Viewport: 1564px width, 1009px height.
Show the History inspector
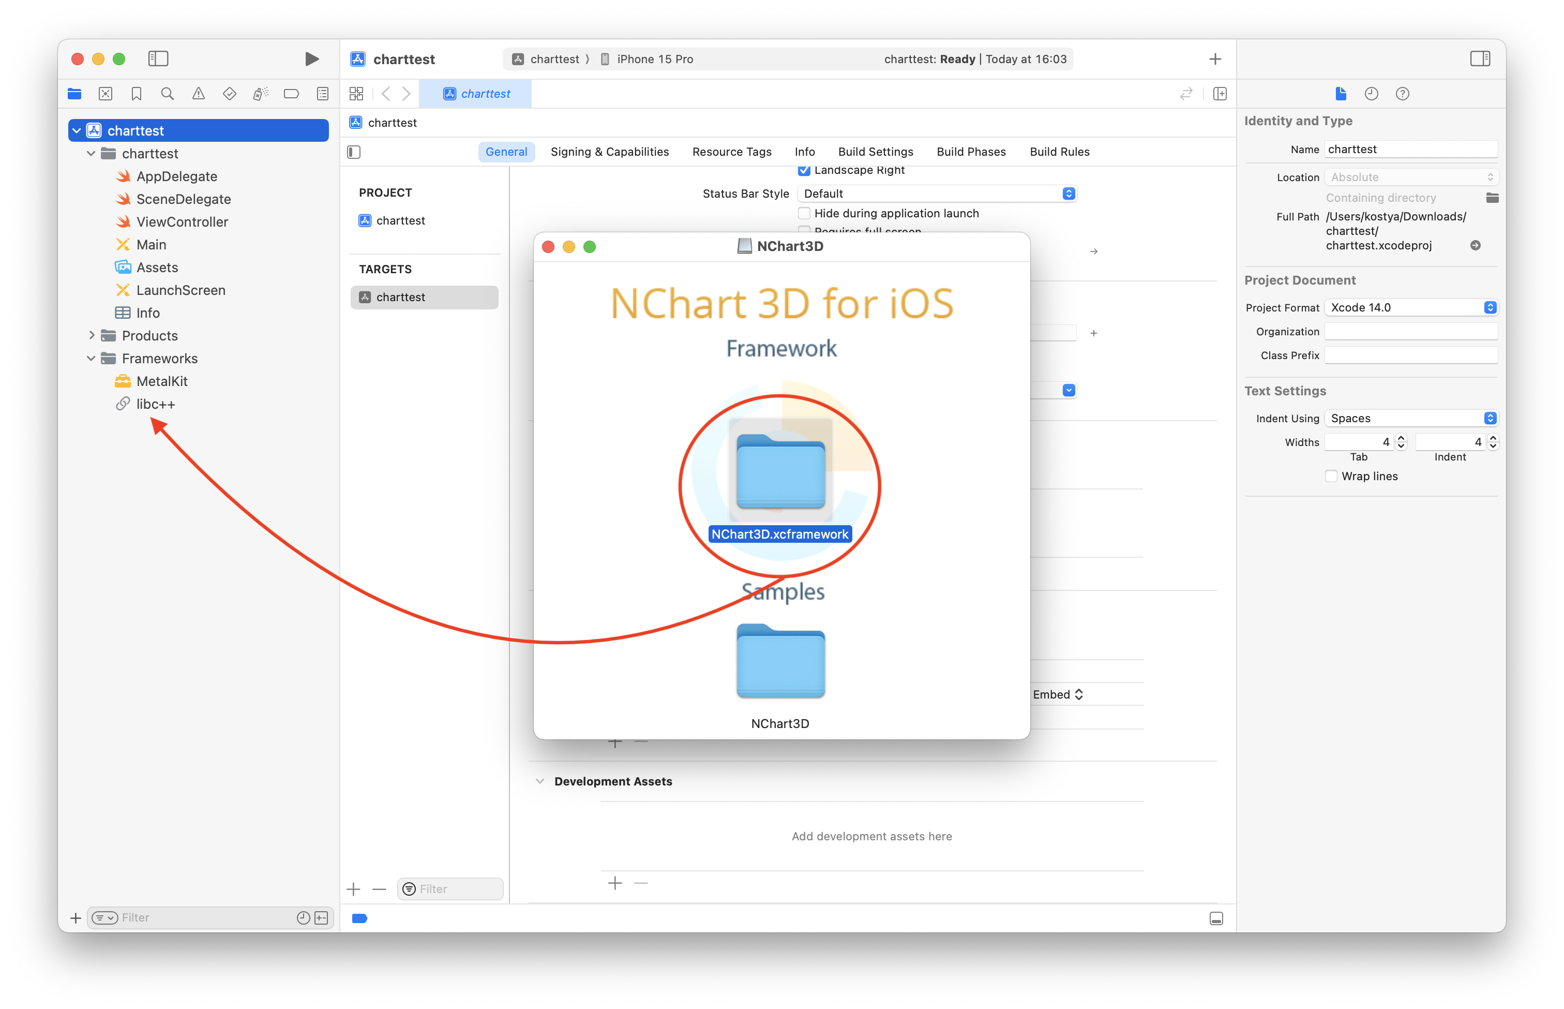pos(1372,94)
